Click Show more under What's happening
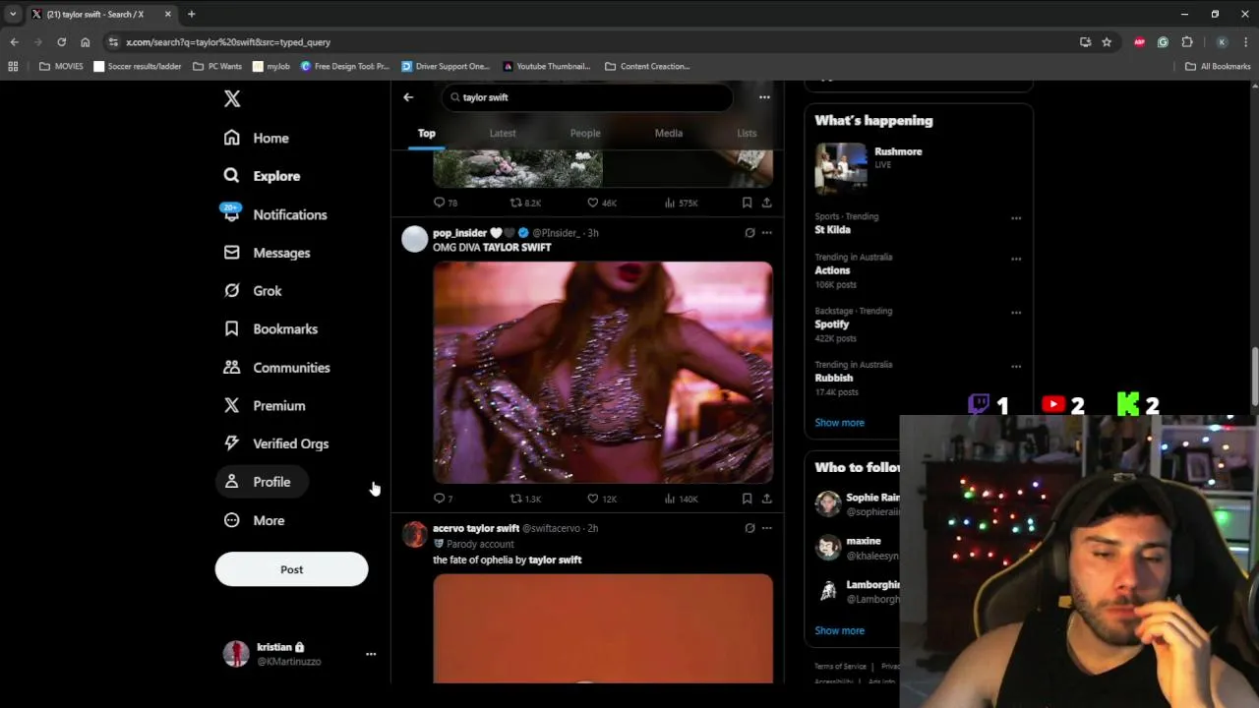This screenshot has height=708, width=1259. tap(839, 423)
